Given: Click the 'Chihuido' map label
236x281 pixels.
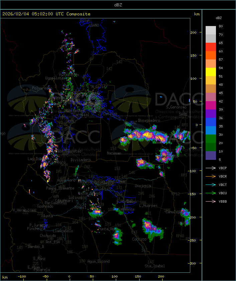Looking at the screenshot, I should click(x=48, y=236).
